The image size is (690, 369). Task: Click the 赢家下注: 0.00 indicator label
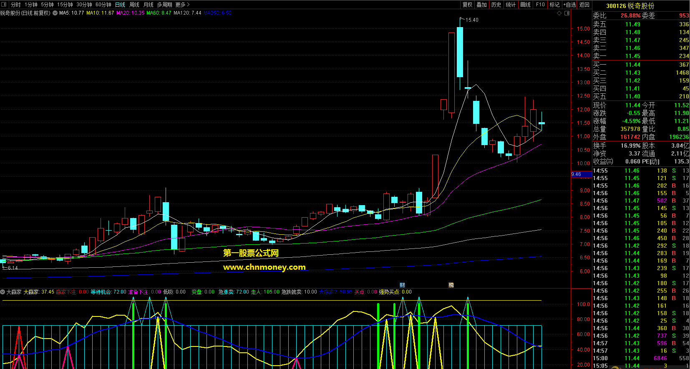72,292
